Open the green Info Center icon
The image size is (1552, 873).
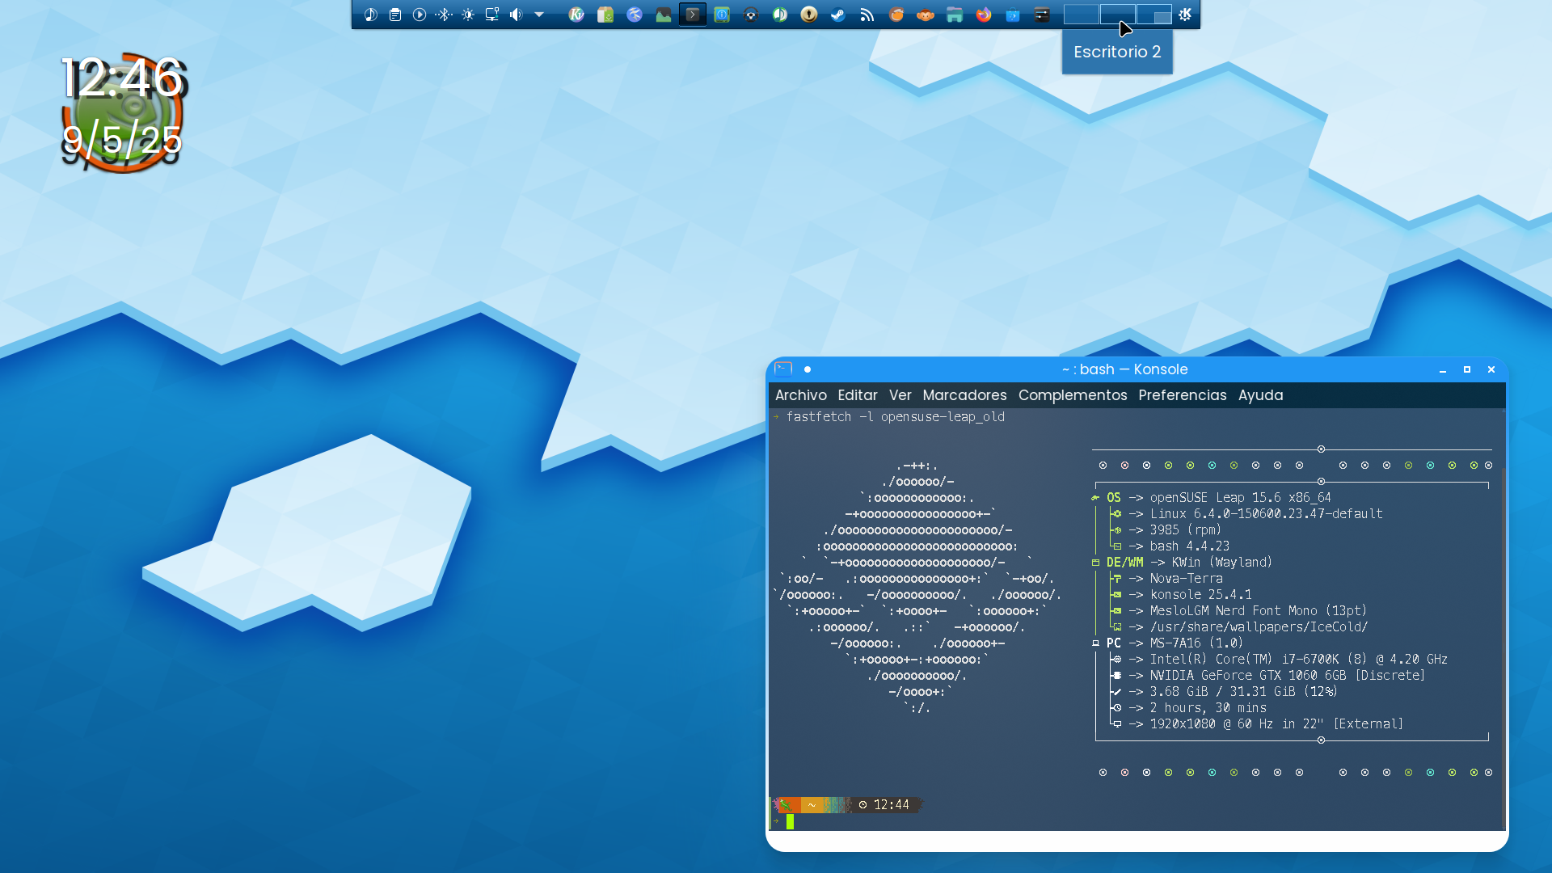click(722, 15)
